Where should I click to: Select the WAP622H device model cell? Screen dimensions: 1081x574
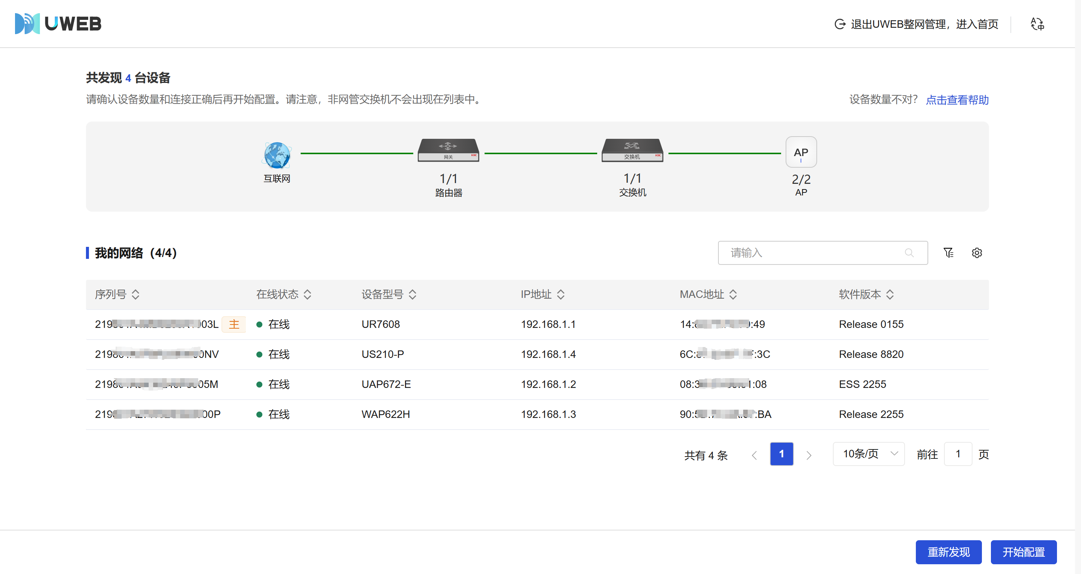click(x=385, y=414)
